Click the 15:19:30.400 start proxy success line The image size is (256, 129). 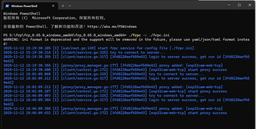(x=115, y=70)
